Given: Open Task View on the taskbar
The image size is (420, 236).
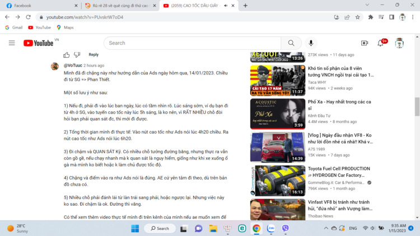Looking at the screenshot, I should pyautogui.click(x=184, y=228).
